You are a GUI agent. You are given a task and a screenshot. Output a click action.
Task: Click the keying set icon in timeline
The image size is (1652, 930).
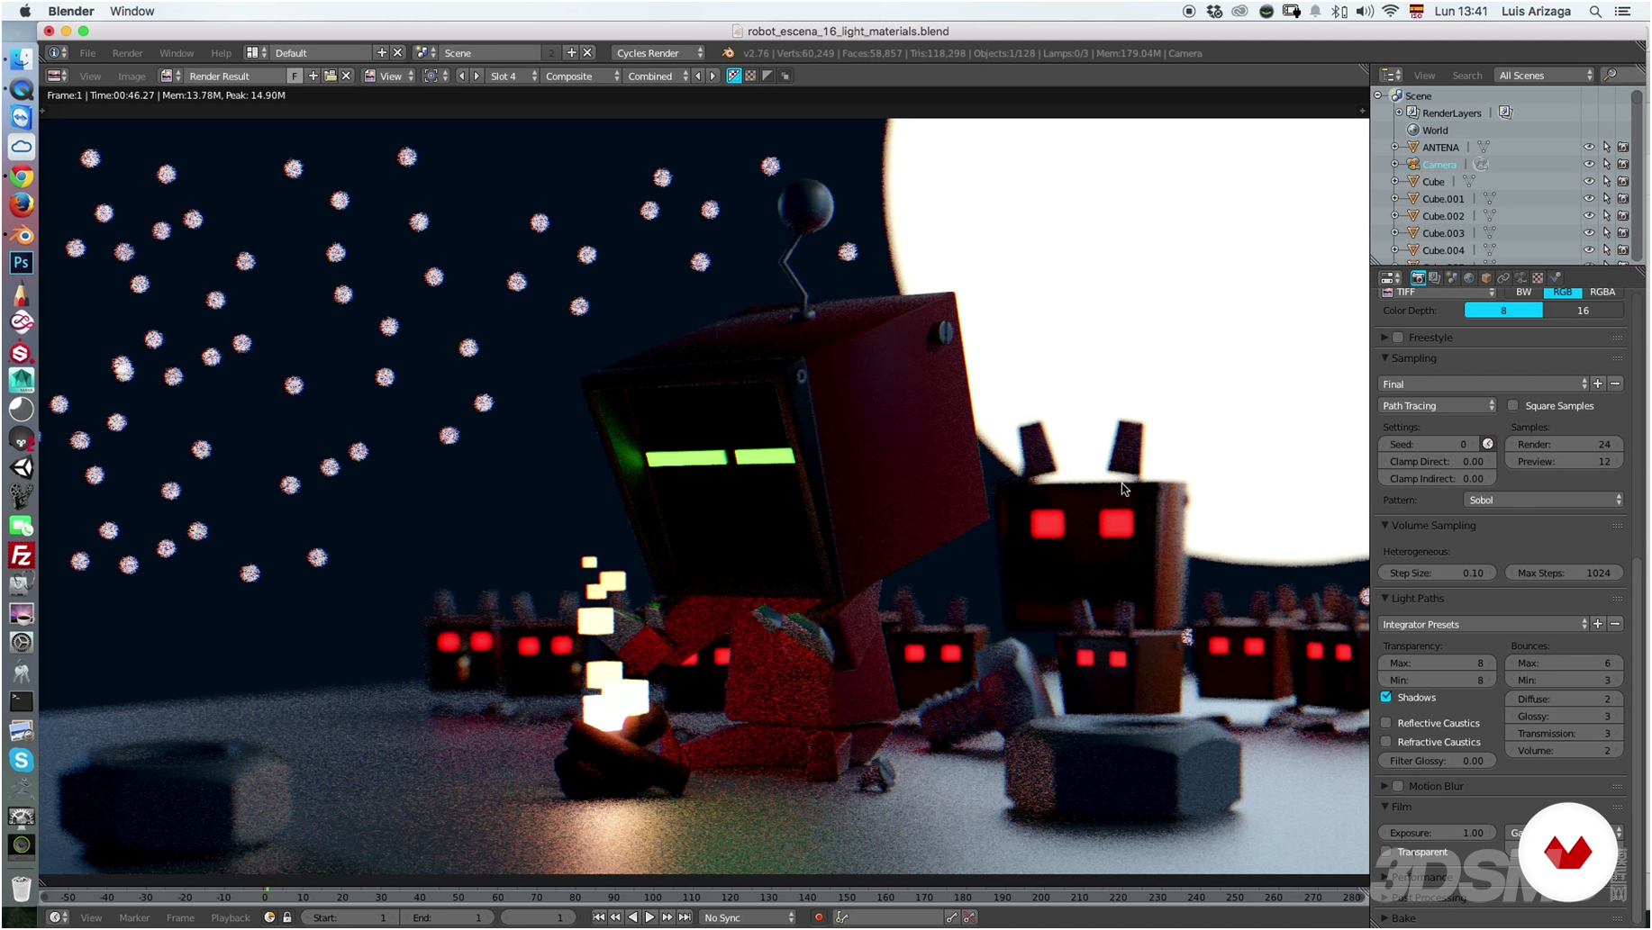pyautogui.click(x=841, y=917)
